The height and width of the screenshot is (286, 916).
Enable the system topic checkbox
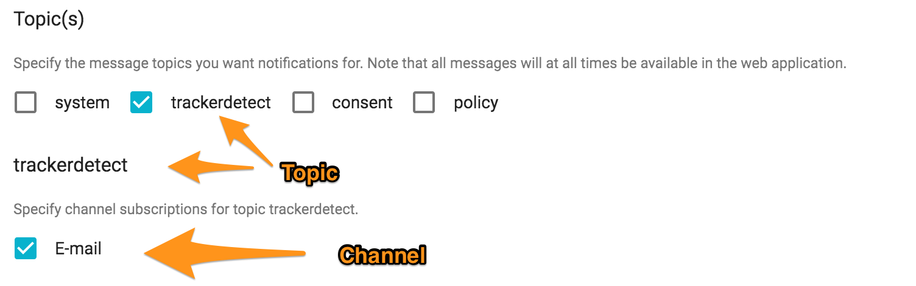click(x=26, y=103)
